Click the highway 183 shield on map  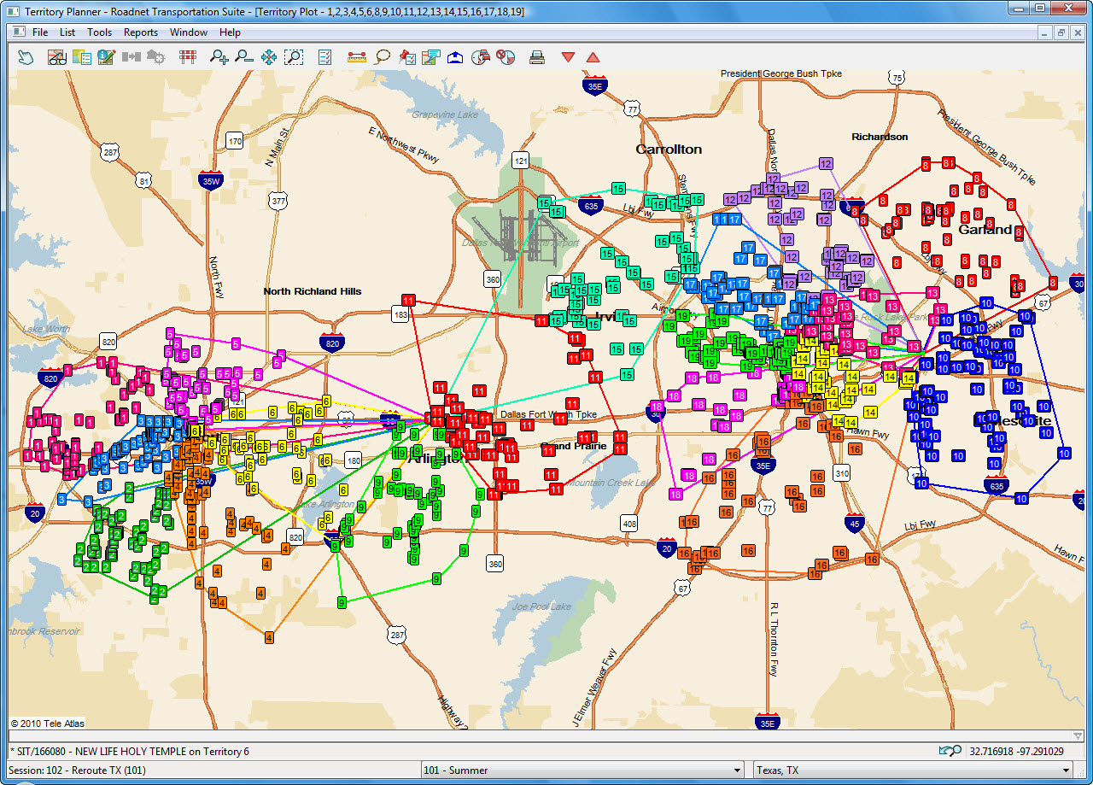coord(400,315)
